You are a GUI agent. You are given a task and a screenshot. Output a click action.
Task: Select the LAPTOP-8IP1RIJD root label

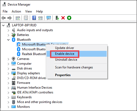pyautogui.click(x=24, y=25)
